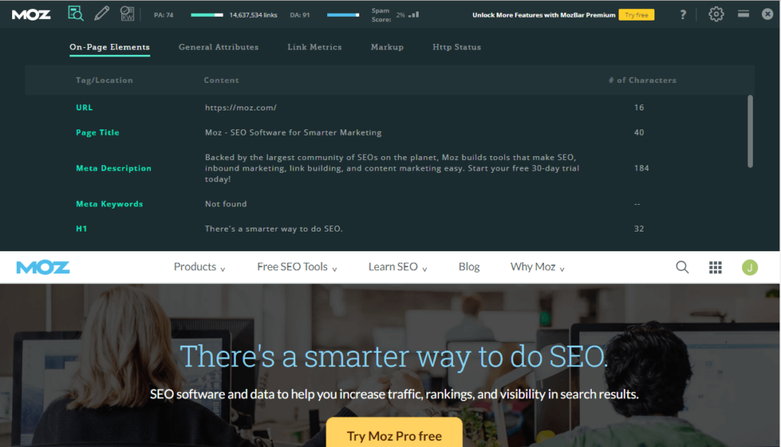Screen dimensions: 781x447
Task: Open MozBar settings gear
Action: [x=715, y=14]
